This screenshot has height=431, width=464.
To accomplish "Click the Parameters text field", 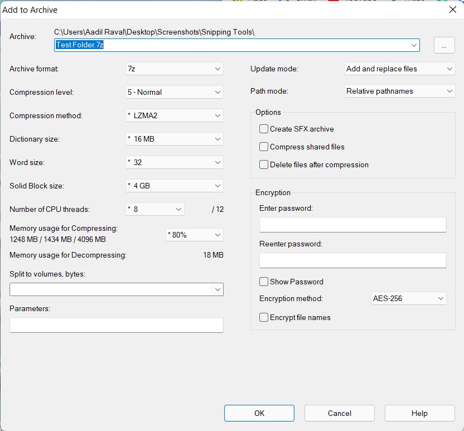I will (116, 325).
